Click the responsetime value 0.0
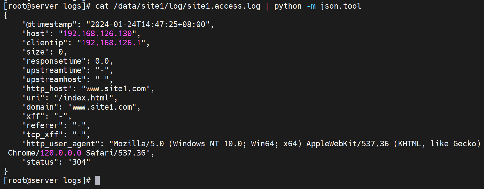Viewport: 484px width, 189px height. (102, 61)
